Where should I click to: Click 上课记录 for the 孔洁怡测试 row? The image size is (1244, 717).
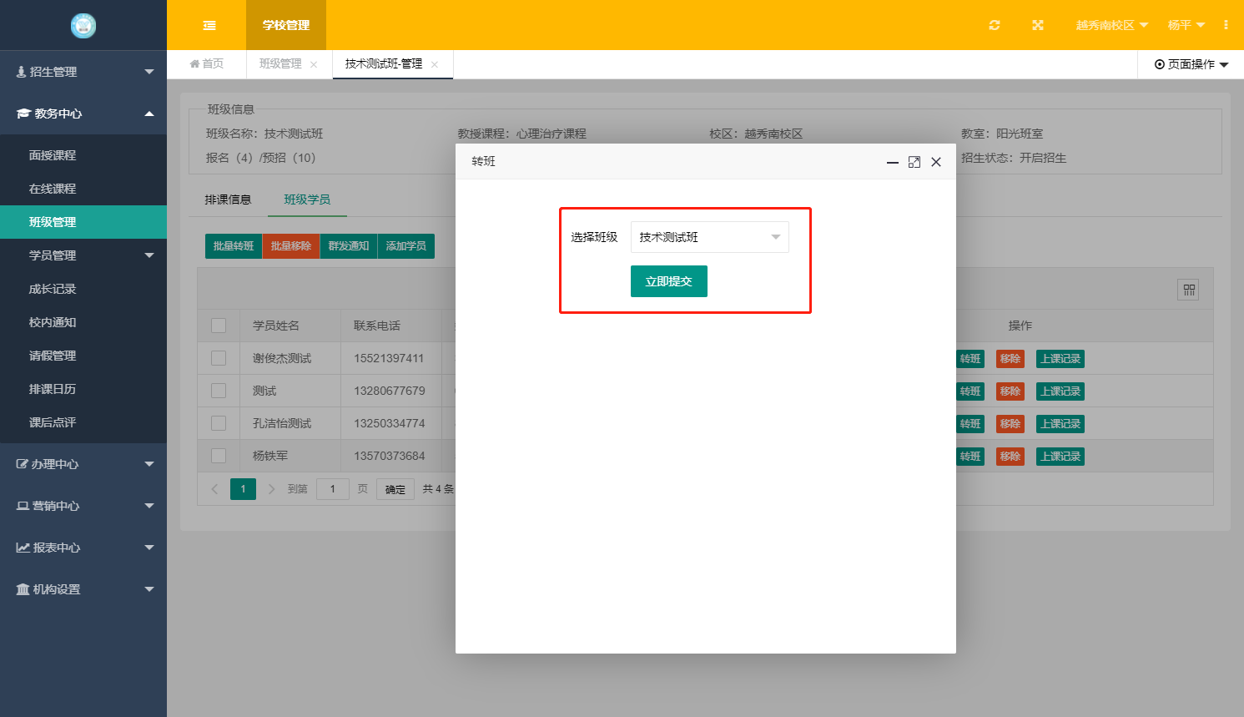click(x=1060, y=424)
